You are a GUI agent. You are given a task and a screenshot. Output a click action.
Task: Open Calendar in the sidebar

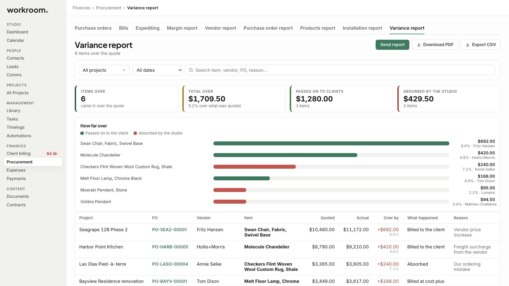pyautogui.click(x=15, y=41)
